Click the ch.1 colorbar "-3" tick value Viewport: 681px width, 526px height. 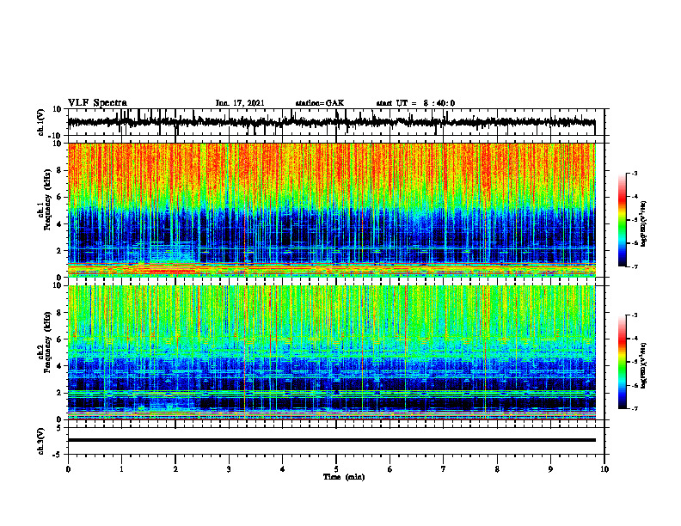pyautogui.click(x=635, y=174)
